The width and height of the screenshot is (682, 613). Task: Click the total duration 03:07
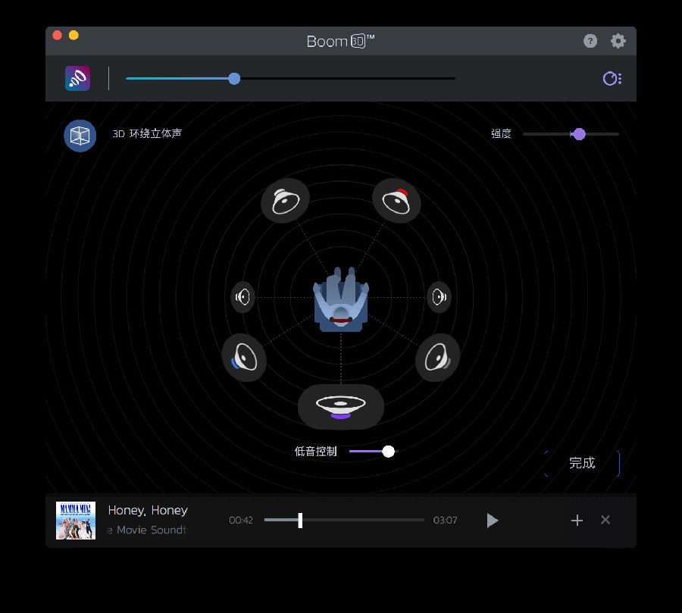click(445, 521)
